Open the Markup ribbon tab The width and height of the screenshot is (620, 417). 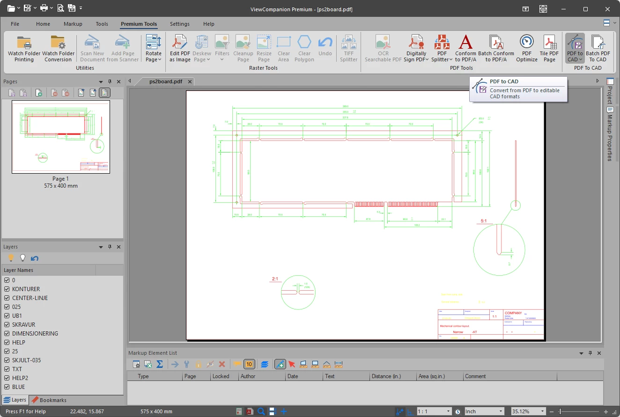(73, 24)
